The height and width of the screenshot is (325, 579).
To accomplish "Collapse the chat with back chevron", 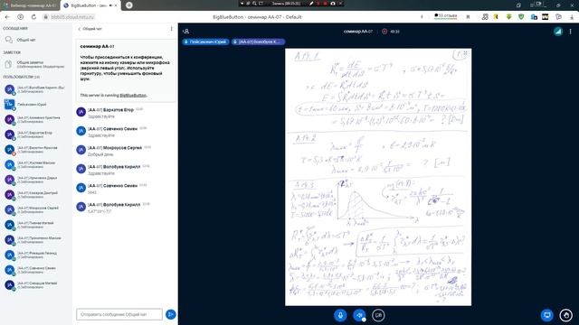I will 79,29.
